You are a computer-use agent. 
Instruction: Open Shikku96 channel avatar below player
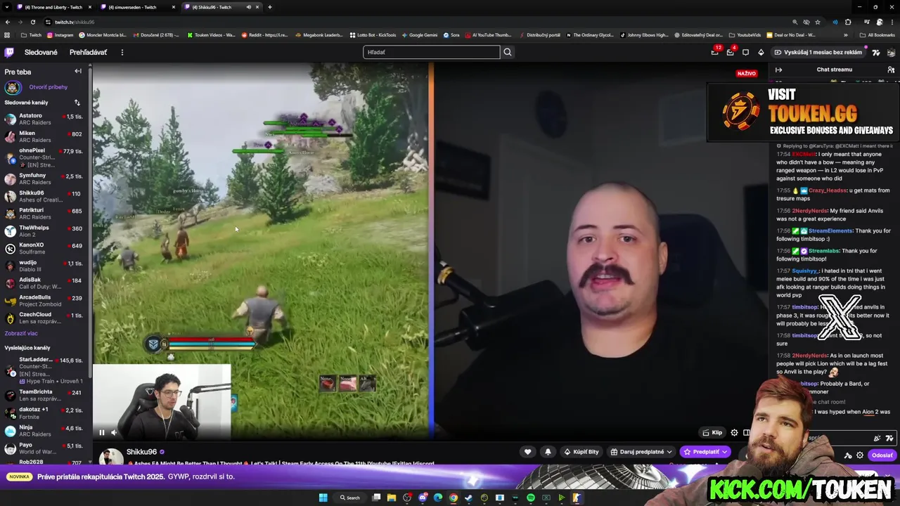111,457
